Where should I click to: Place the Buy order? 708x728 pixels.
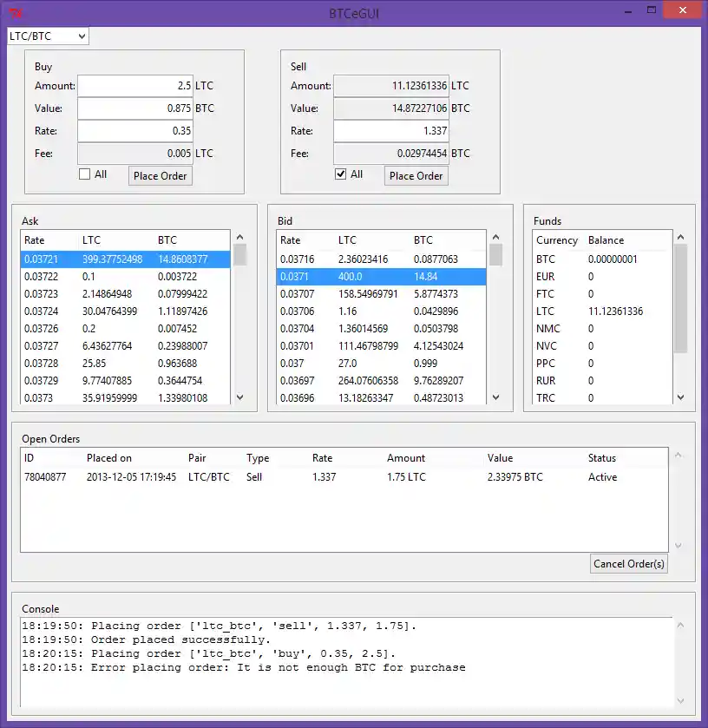point(161,175)
